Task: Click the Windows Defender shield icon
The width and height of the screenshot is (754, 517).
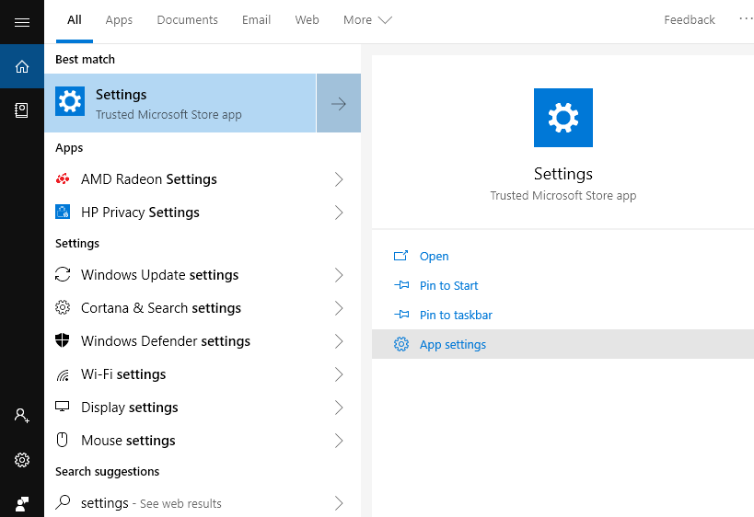Action: click(x=63, y=341)
